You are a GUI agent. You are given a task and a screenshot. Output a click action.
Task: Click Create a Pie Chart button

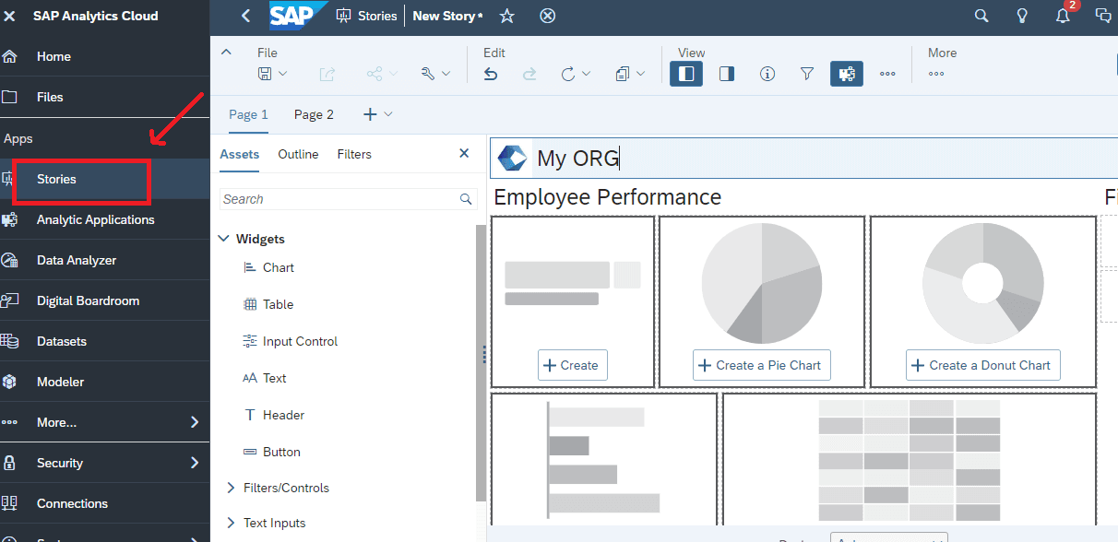[x=761, y=365]
